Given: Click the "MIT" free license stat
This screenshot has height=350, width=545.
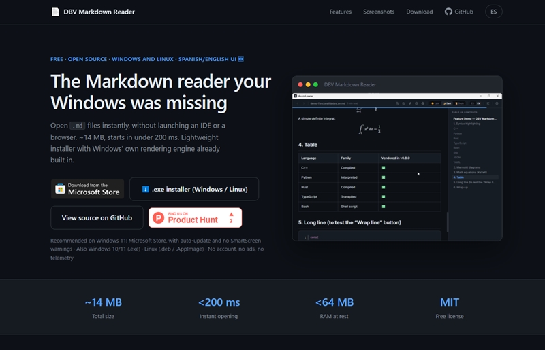Looking at the screenshot, I should [450, 302].
